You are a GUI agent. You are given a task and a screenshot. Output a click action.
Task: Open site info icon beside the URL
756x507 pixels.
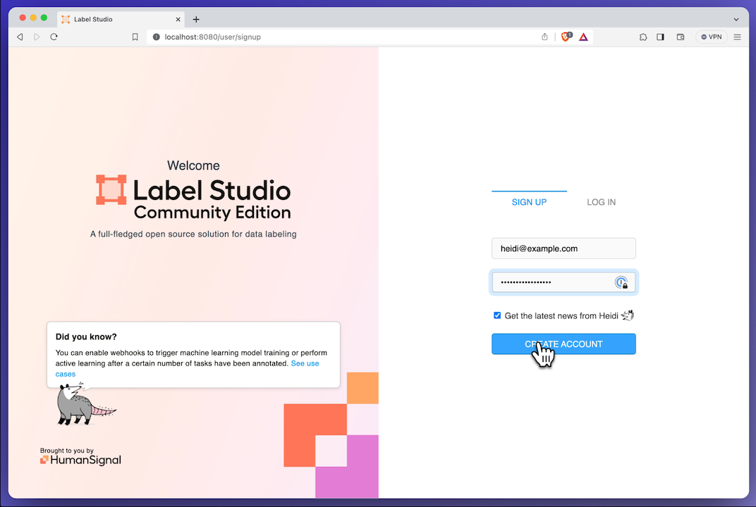tap(157, 37)
